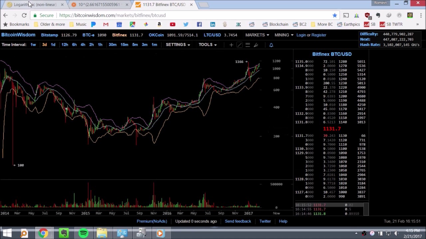
Task: Set time interval to 3d
Action: point(44,44)
